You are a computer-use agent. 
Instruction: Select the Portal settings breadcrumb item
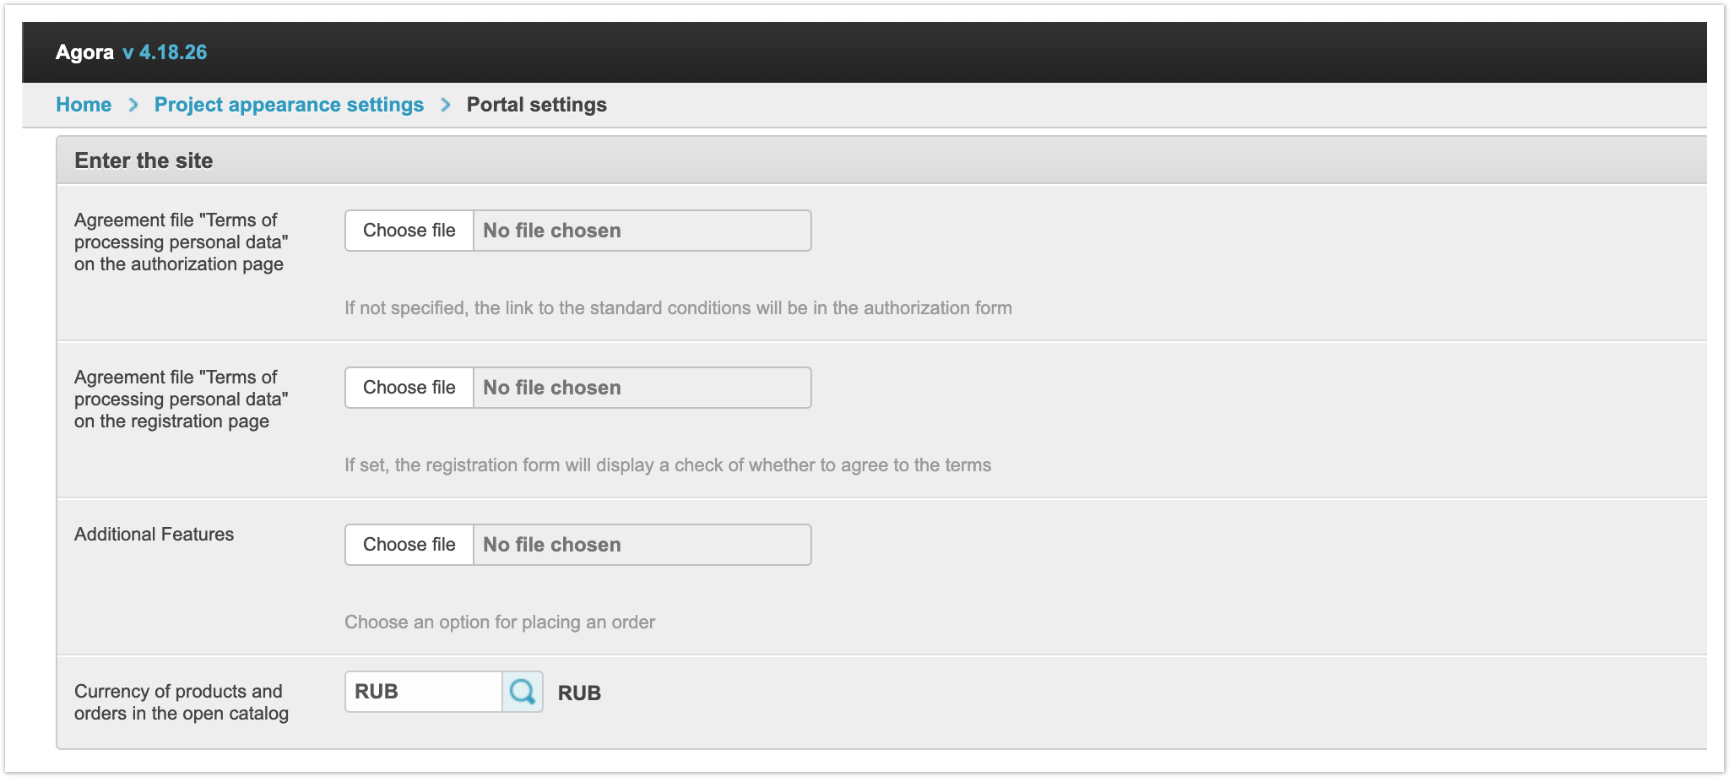point(536,105)
